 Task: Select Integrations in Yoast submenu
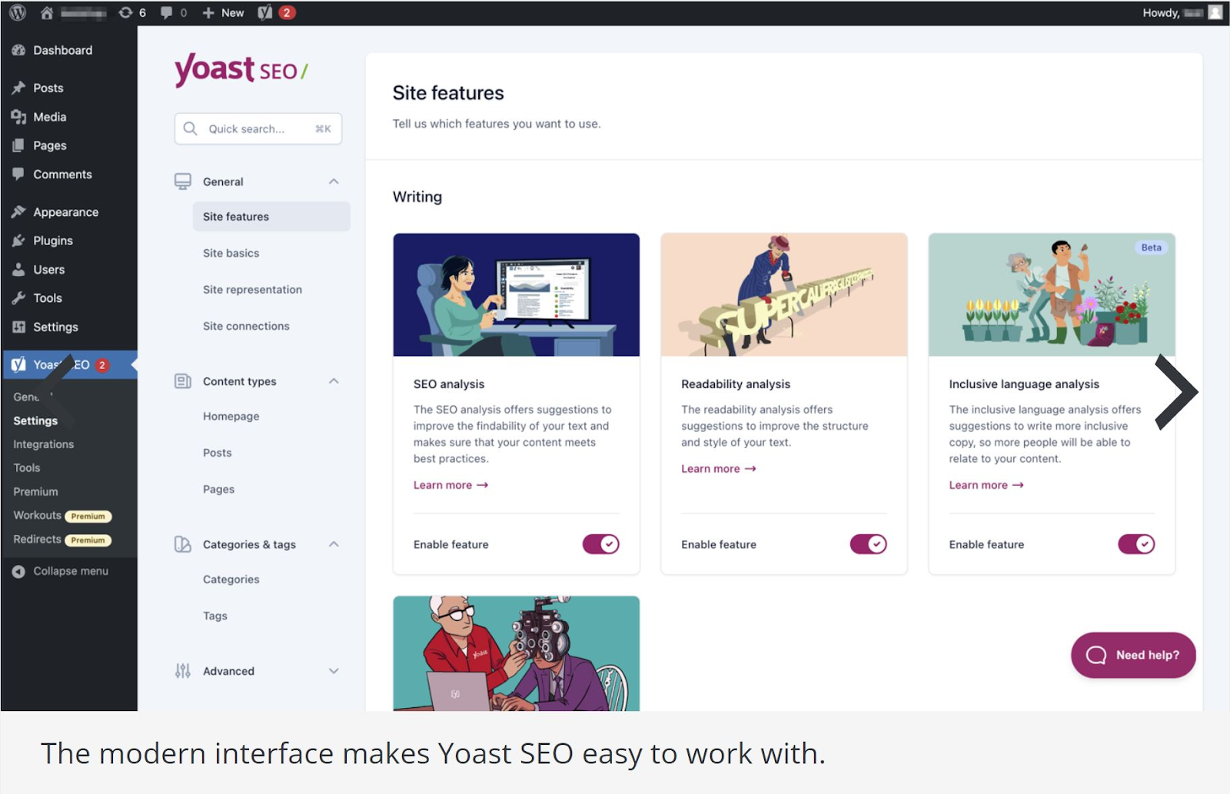pyautogui.click(x=44, y=444)
